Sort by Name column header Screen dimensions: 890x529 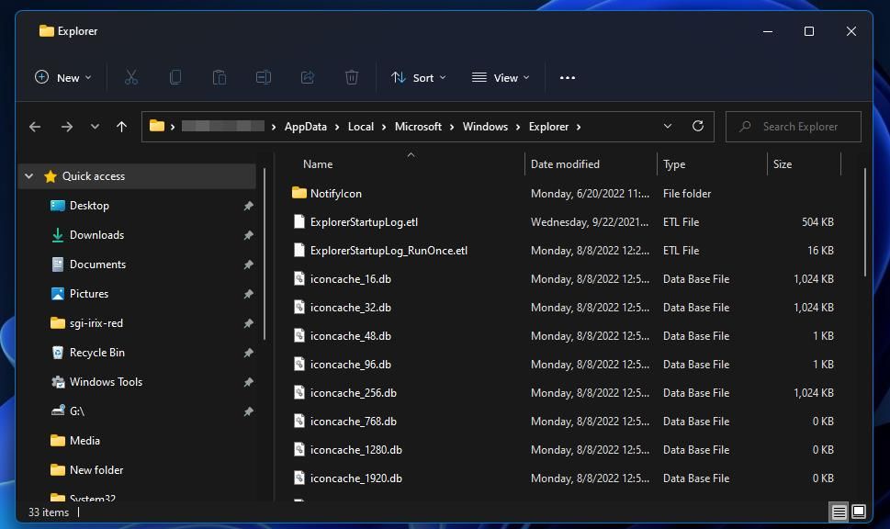pyautogui.click(x=318, y=164)
